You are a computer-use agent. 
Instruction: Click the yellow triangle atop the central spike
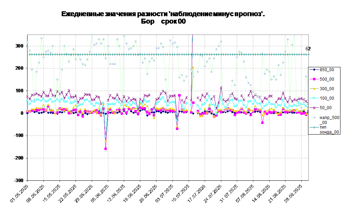click(193, 67)
